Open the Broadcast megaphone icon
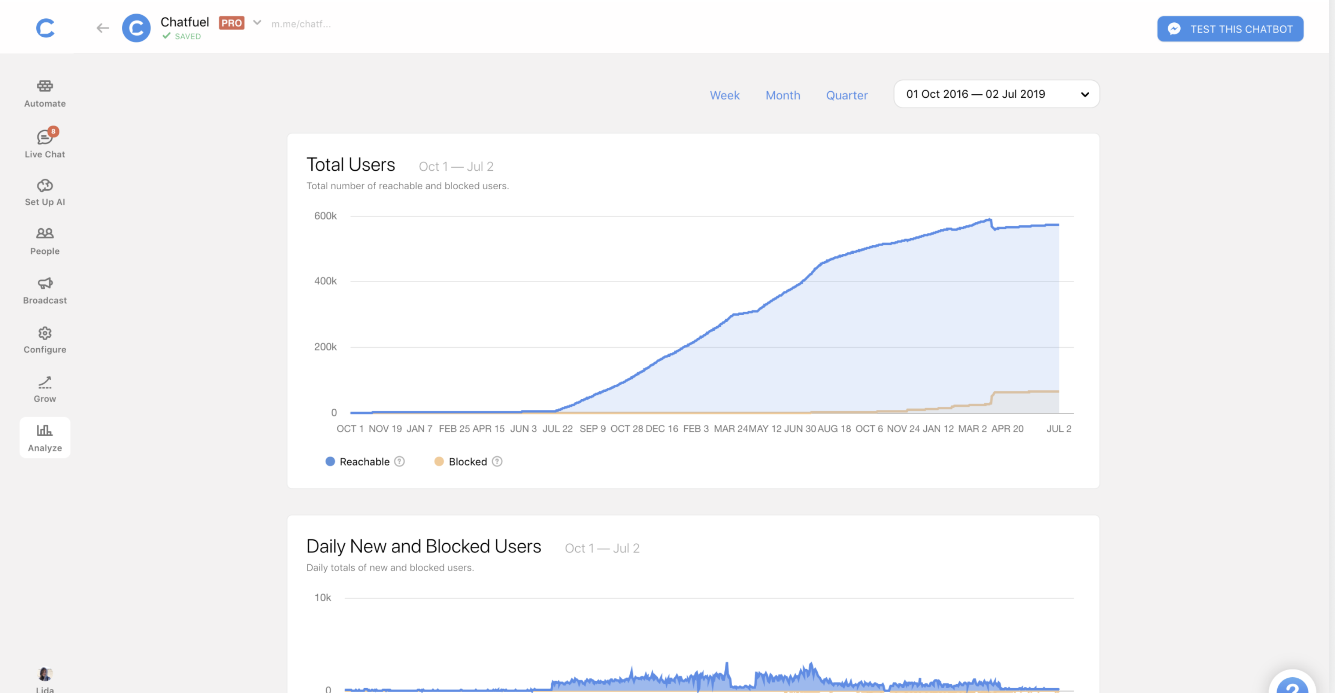Screen dimensions: 1335x693 pyautogui.click(x=45, y=283)
